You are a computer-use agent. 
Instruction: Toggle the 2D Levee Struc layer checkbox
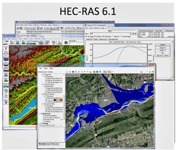[44, 84]
